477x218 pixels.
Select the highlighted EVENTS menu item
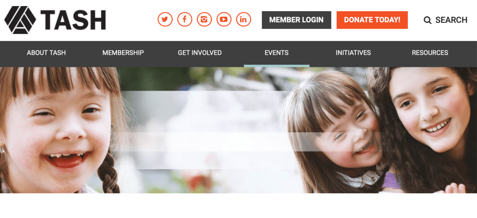pyautogui.click(x=277, y=53)
